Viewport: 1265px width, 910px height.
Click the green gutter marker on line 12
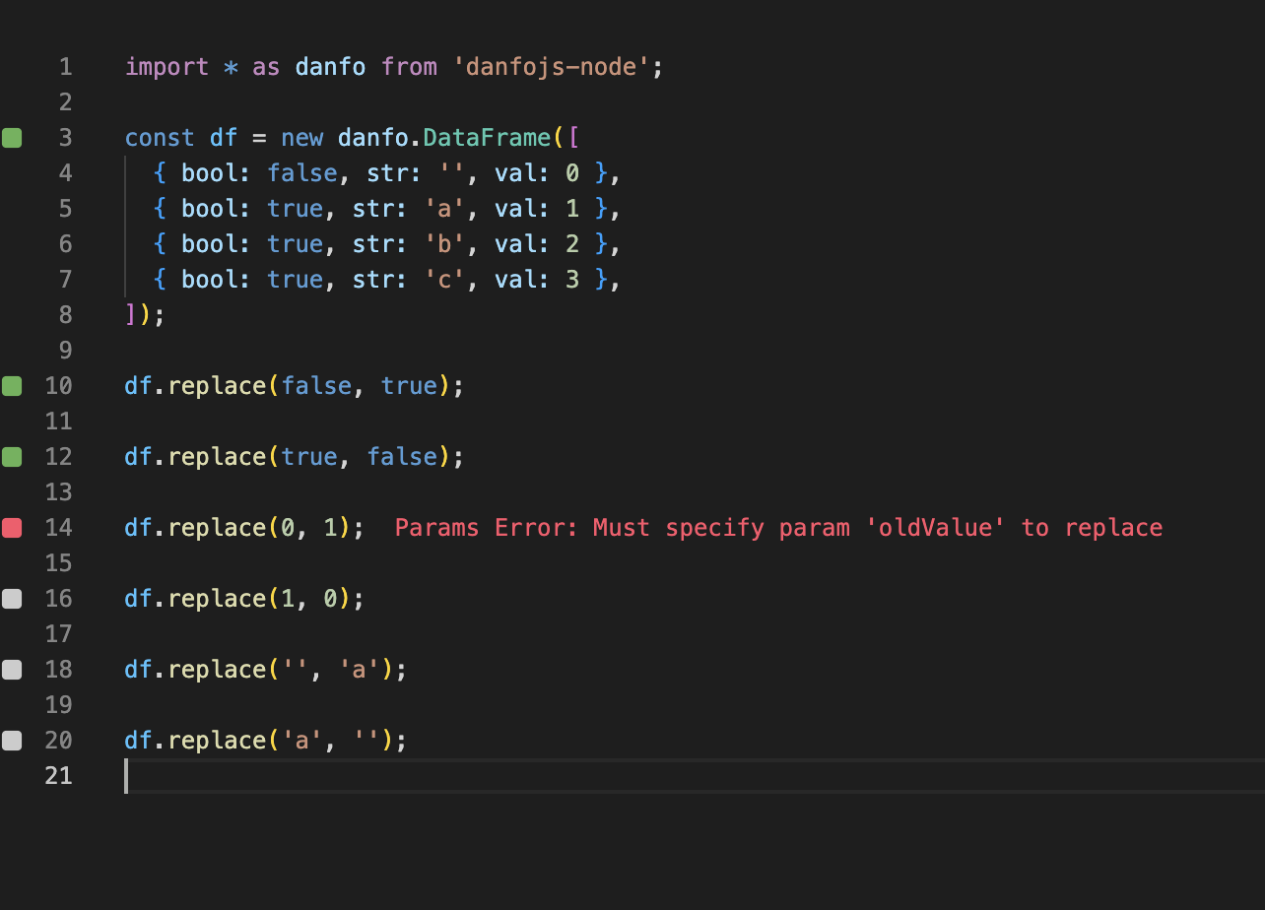[x=12, y=457]
